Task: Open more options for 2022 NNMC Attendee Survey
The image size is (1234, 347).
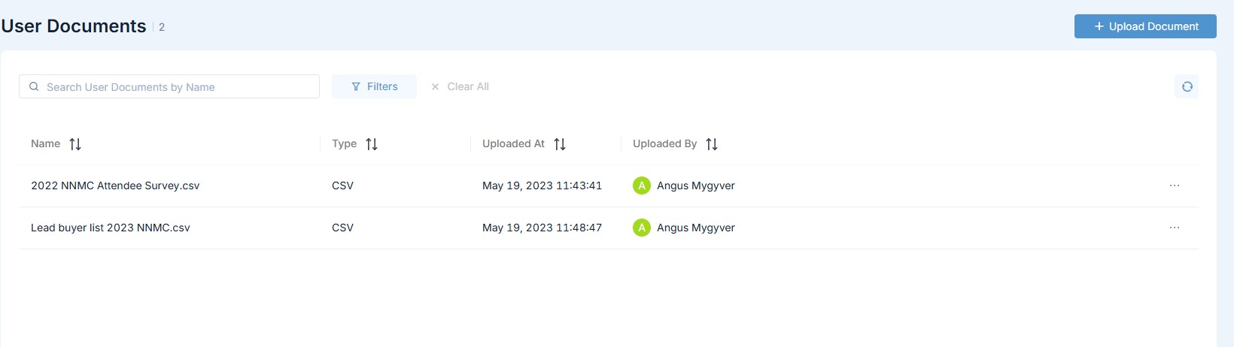Action: point(1174,186)
